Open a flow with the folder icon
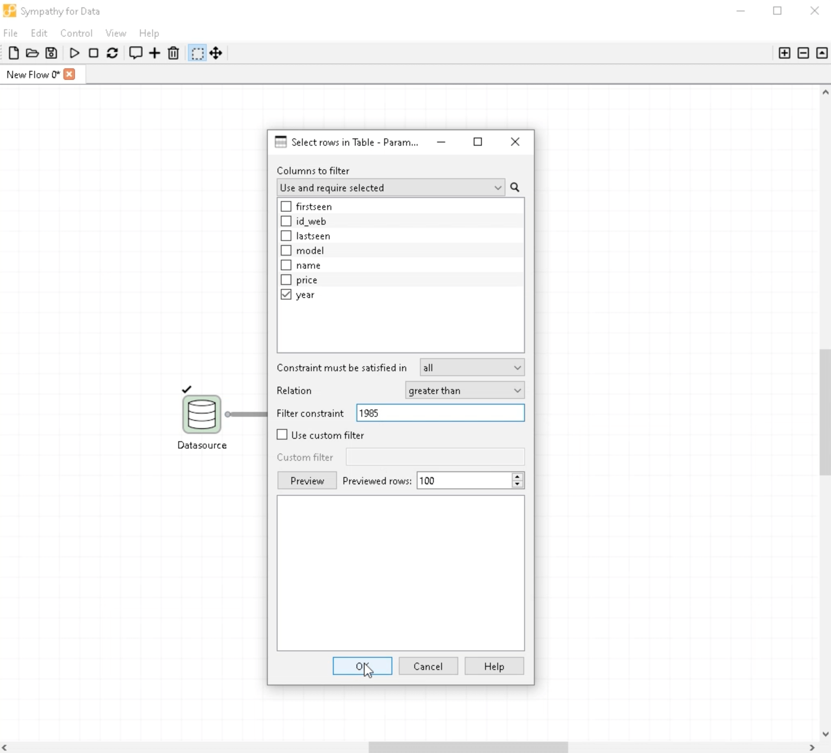 [x=32, y=53]
